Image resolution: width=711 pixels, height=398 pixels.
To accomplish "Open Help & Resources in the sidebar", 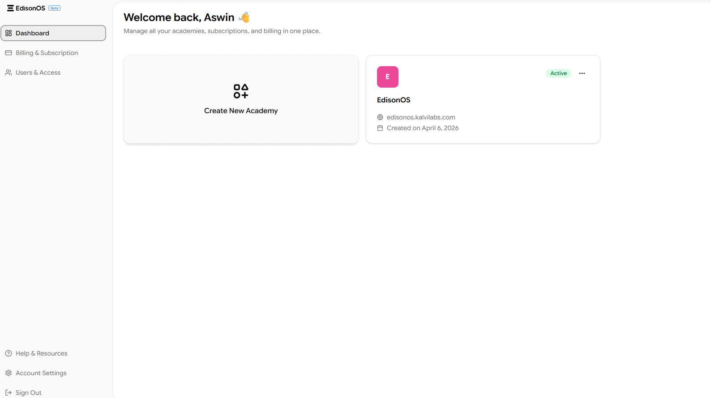I will [x=42, y=353].
